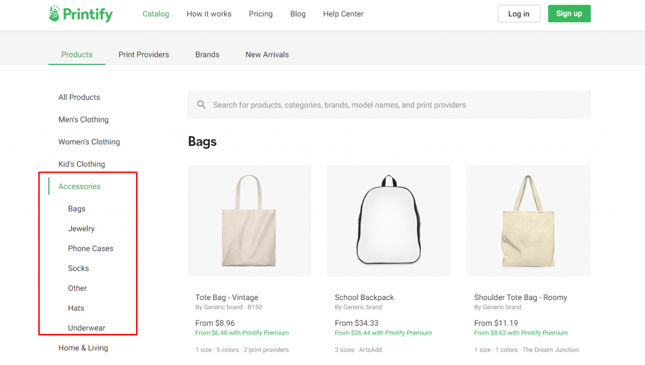Go to the Pricing page
Viewport: 645px width, 365px height.
point(261,14)
